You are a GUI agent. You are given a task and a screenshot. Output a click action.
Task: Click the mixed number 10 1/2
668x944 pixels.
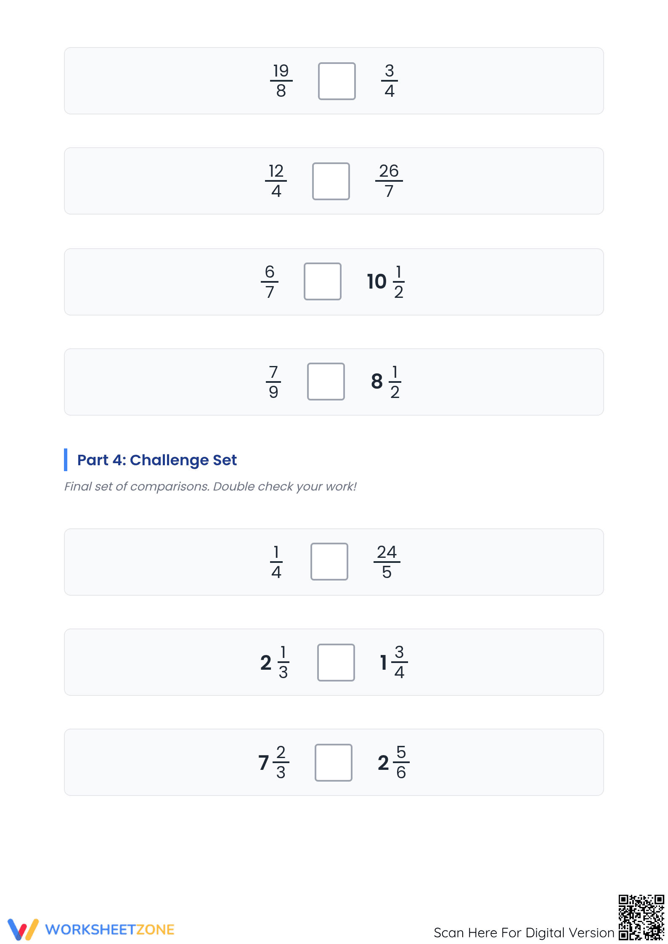click(x=386, y=281)
